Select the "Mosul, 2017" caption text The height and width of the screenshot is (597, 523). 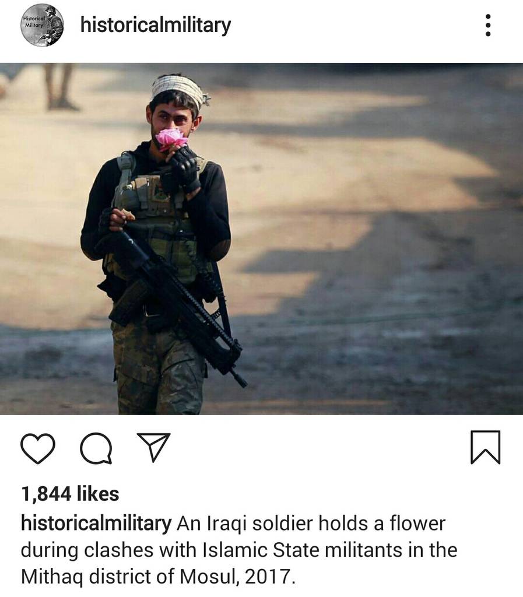(237, 577)
